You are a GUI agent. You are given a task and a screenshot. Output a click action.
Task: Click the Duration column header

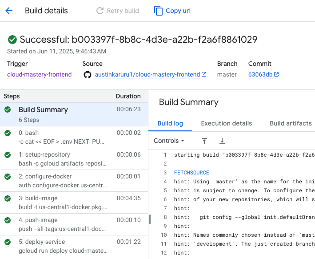click(x=128, y=96)
